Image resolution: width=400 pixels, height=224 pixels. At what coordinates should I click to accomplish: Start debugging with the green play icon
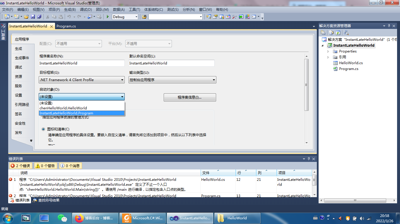coord(108,17)
